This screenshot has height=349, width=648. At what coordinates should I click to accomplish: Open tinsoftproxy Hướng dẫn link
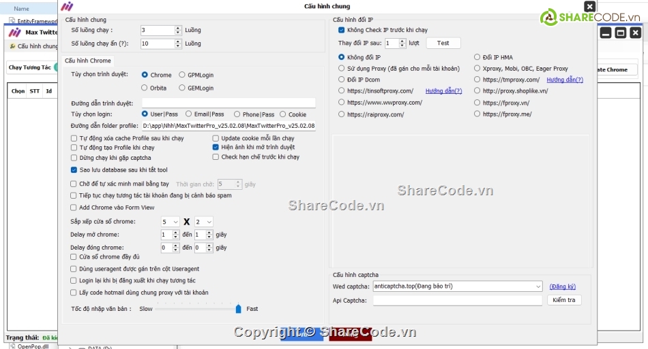[x=443, y=91]
